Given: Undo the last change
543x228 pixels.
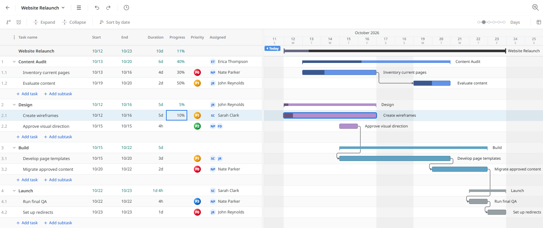Looking at the screenshot, I should 97,8.
